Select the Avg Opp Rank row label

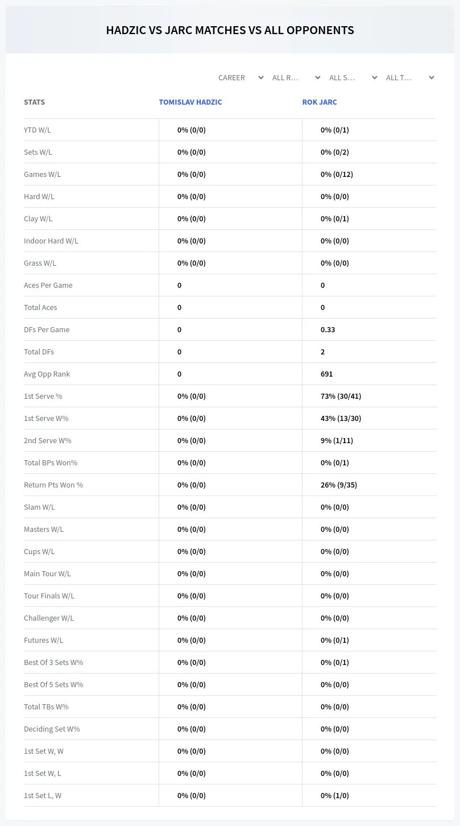click(47, 374)
